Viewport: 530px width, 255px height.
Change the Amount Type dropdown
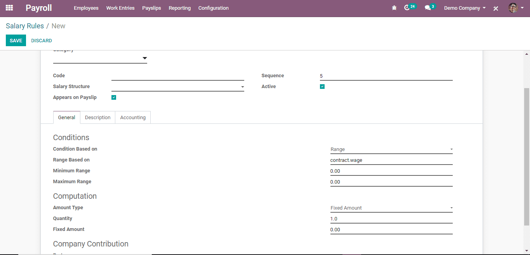point(391,208)
